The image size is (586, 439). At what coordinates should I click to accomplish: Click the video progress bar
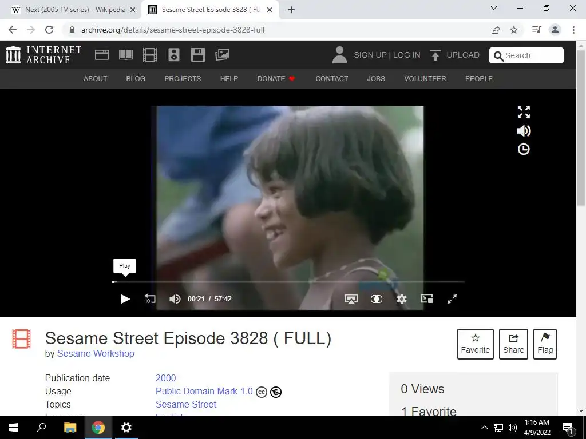(x=288, y=282)
